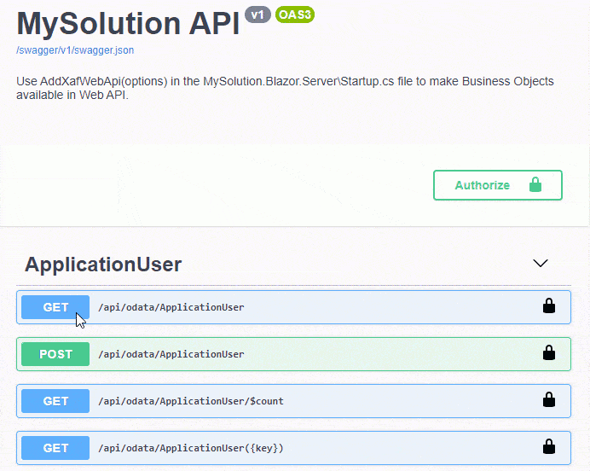
Task: Expand the /api/odata/ApplicationUser/$count path text
Action: click(191, 401)
